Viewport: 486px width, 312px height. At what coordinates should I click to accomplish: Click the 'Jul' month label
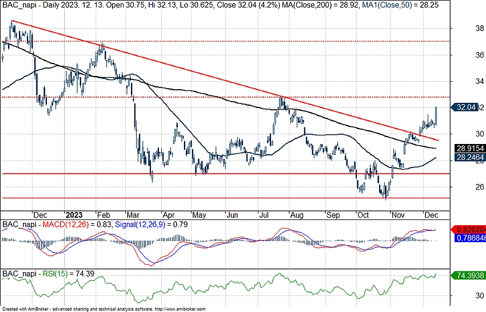click(x=264, y=215)
